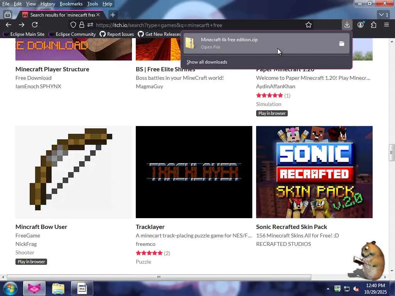Open the Windows Start menu
Screen dimensions: 395x296
(x=10, y=288)
